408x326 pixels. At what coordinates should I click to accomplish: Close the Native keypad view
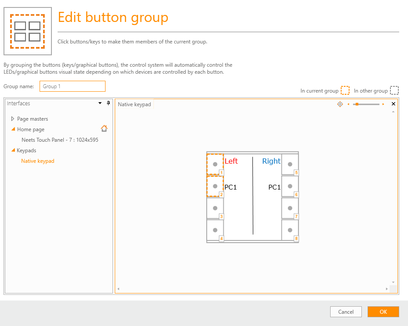393,104
